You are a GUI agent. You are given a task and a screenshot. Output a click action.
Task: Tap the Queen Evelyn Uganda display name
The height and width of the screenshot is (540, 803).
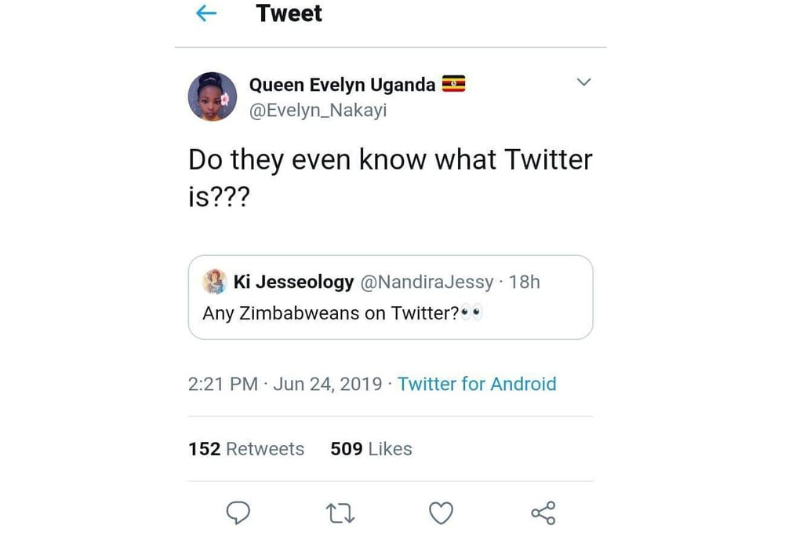342,85
